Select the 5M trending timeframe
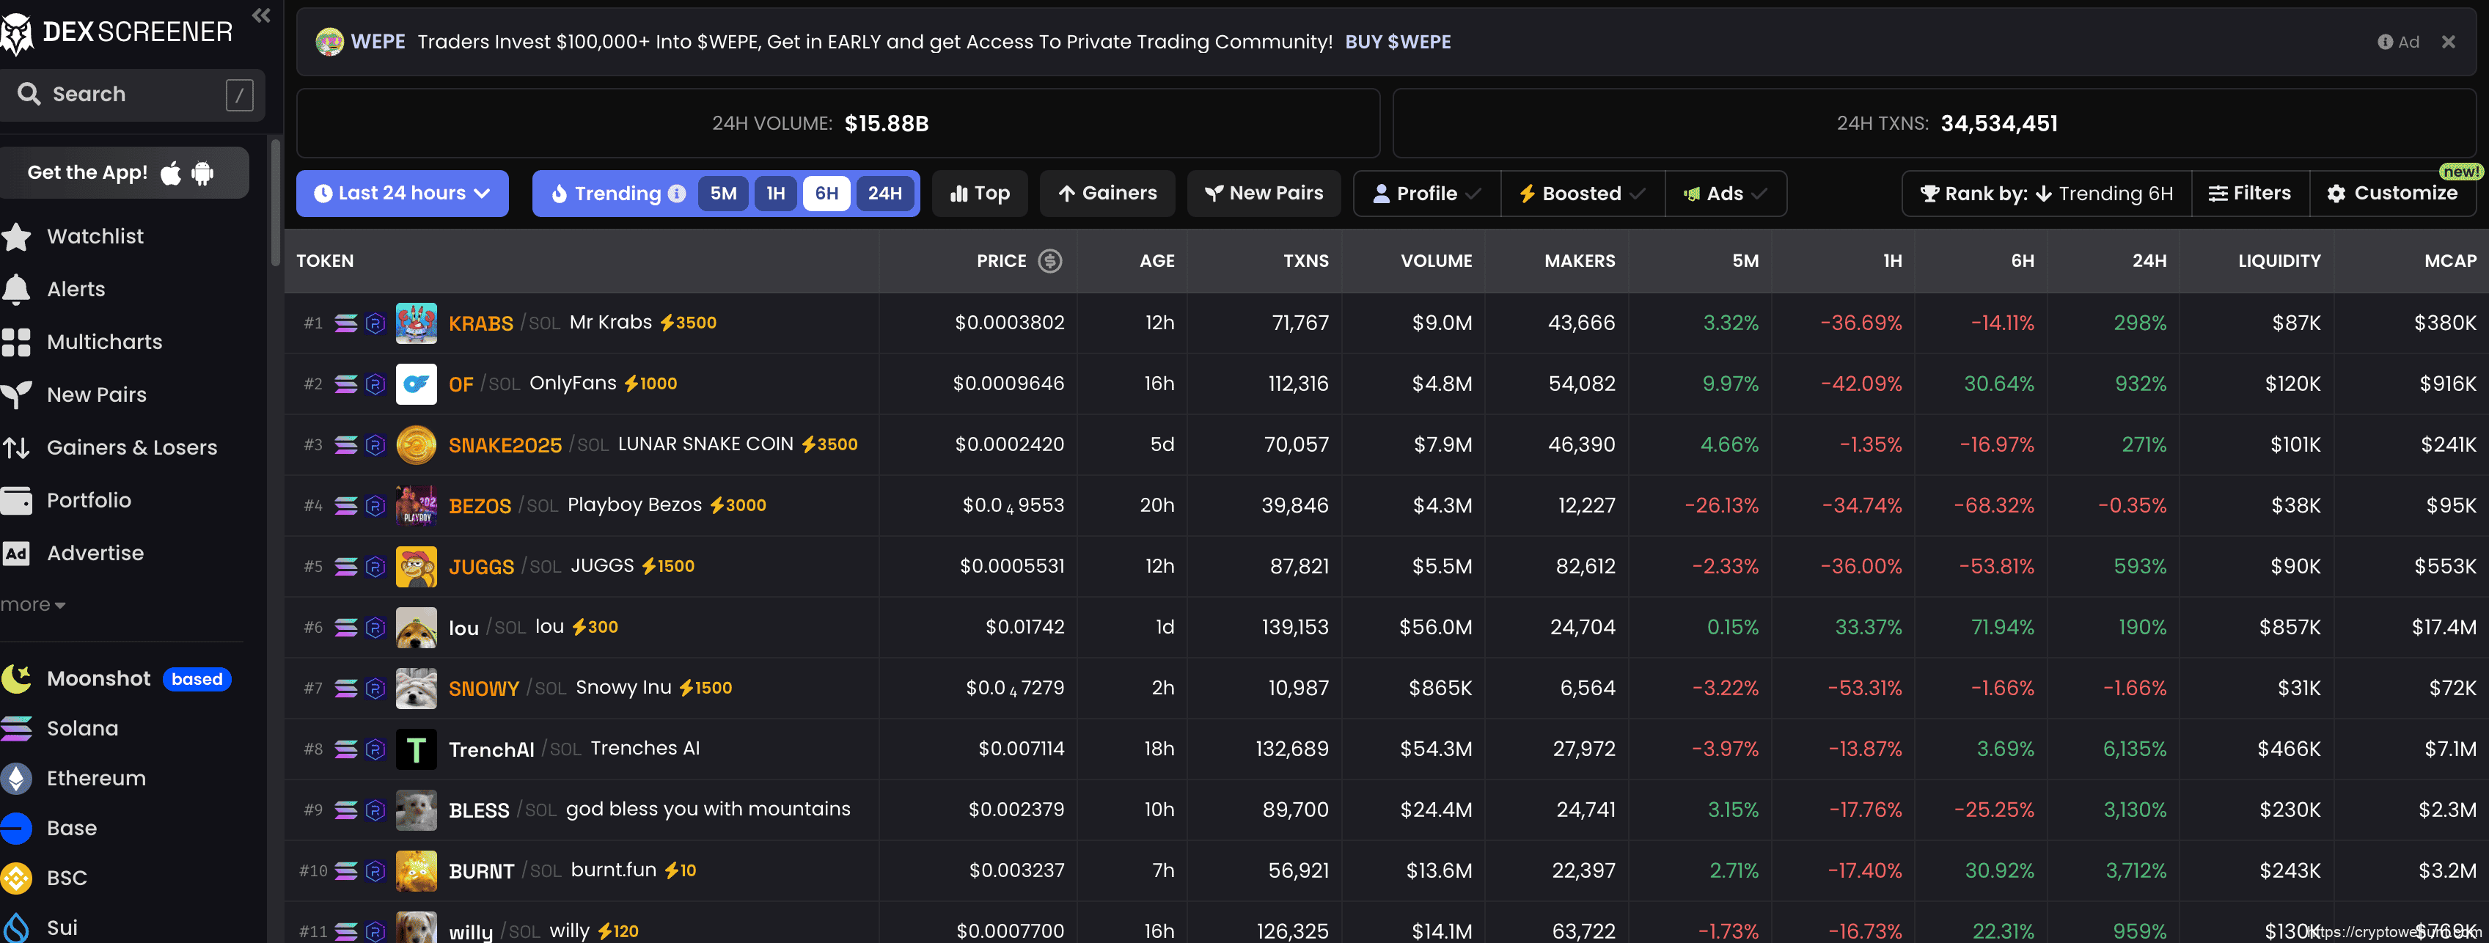This screenshot has height=943, width=2489. pyautogui.click(x=723, y=194)
